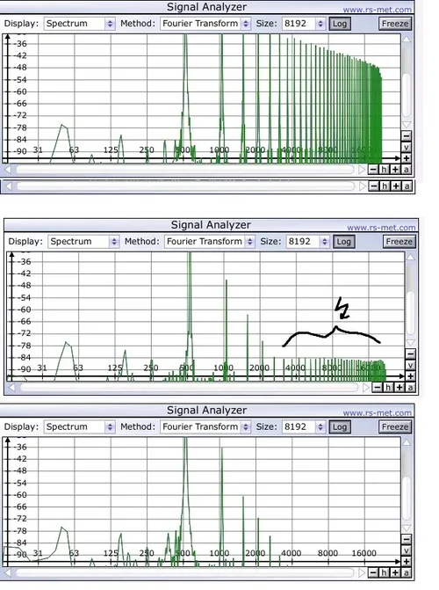The height and width of the screenshot is (590, 439).
Task: Click scroll-down arrow of middle analyzer's vertical scrollbar
Action: click(x=410, y=342)
